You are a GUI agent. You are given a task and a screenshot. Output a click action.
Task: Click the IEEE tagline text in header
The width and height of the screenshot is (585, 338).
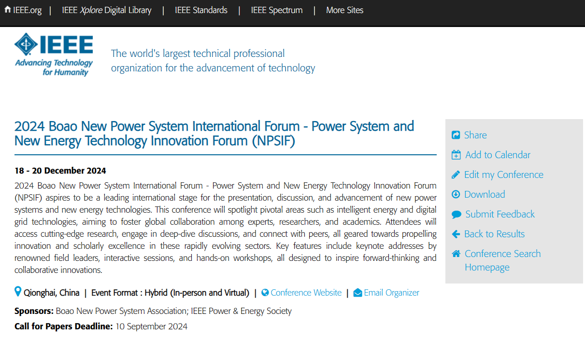213,61
